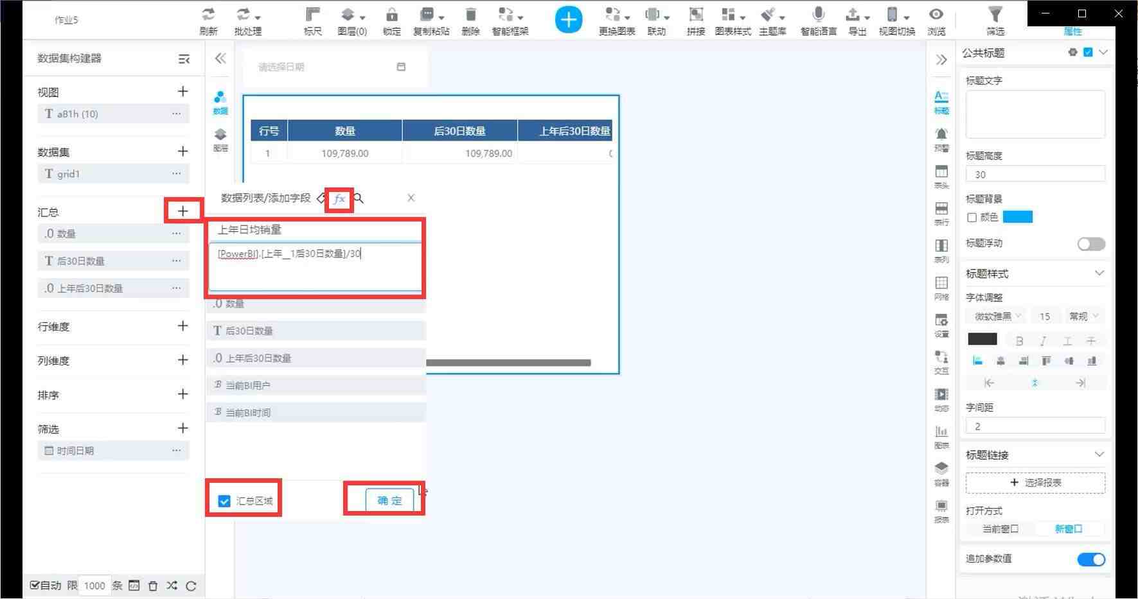Toggle the 公共标题 enable checkbox

pos(1088,52)
